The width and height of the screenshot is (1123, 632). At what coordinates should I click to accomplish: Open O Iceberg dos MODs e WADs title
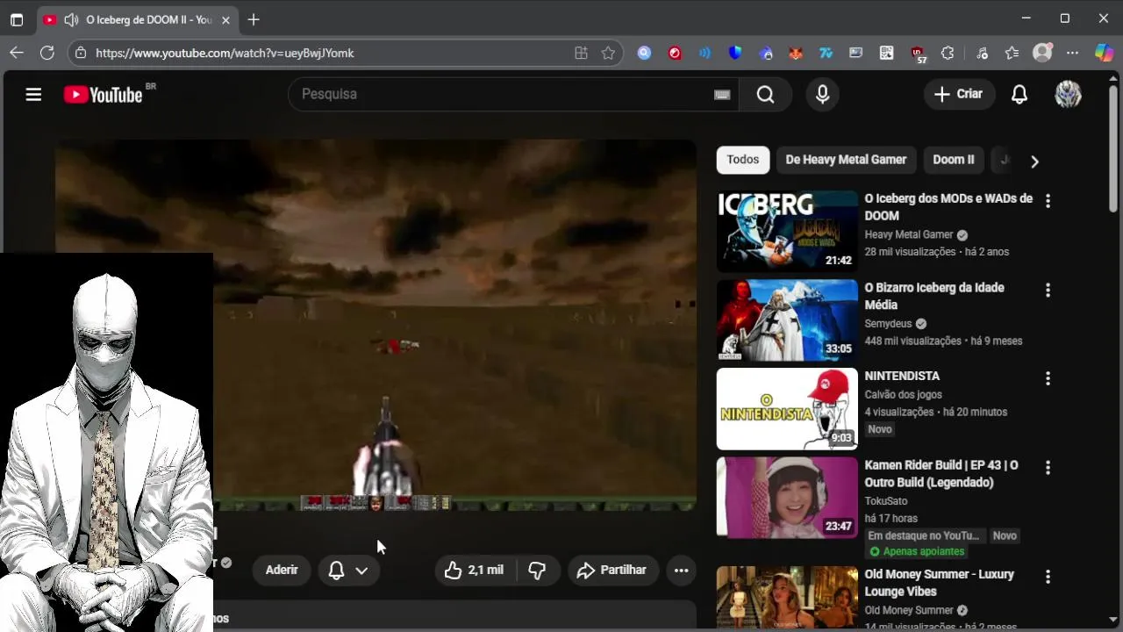click(948, 207)
